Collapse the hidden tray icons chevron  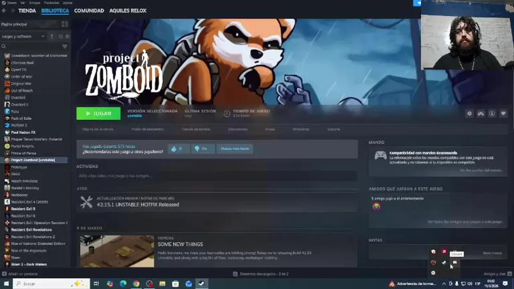tap(443, 284)
